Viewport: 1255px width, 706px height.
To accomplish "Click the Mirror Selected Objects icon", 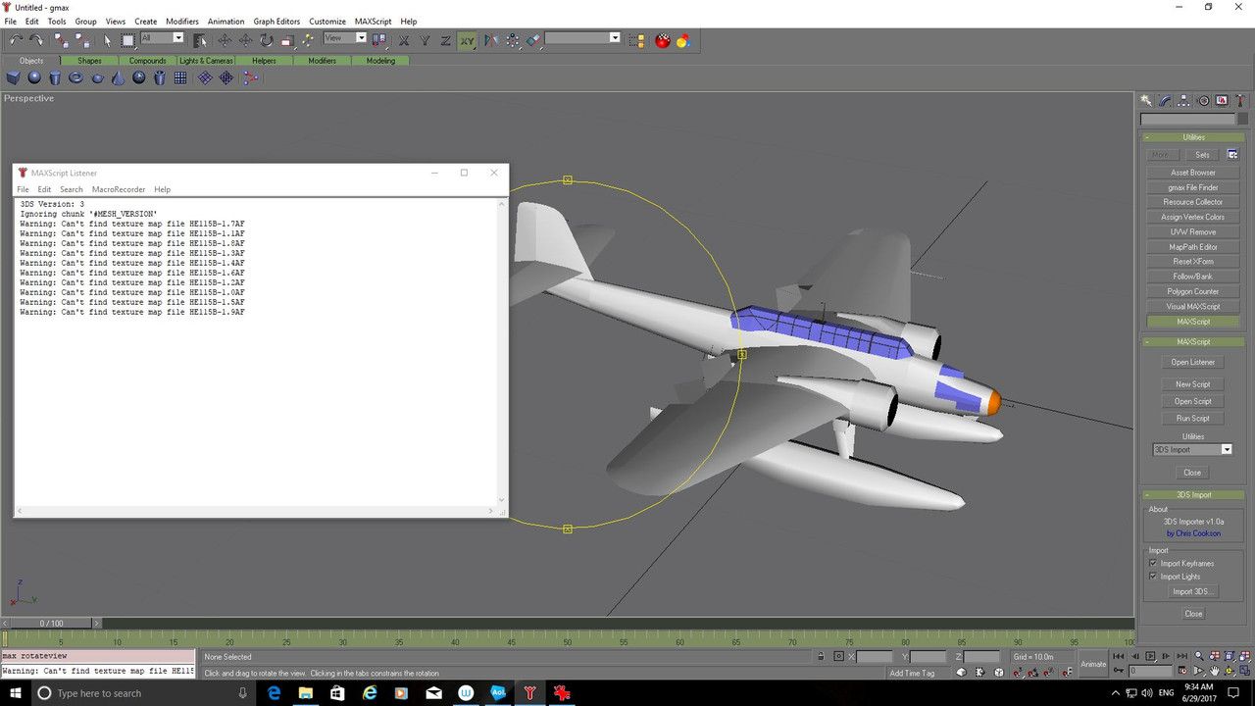I will [x=491, y=40].
